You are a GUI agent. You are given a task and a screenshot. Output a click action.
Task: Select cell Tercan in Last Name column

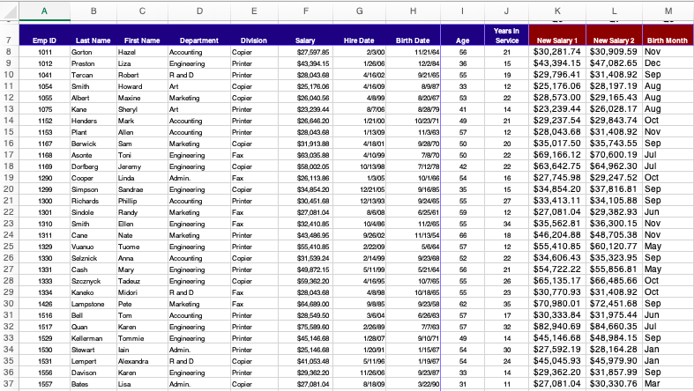(x=93, y=75)
